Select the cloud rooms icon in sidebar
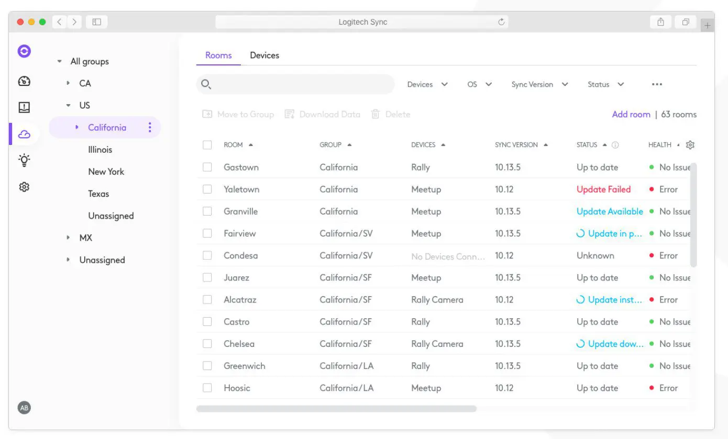Image resolution: width=728 pixels, height=439 pixels. 24,134
